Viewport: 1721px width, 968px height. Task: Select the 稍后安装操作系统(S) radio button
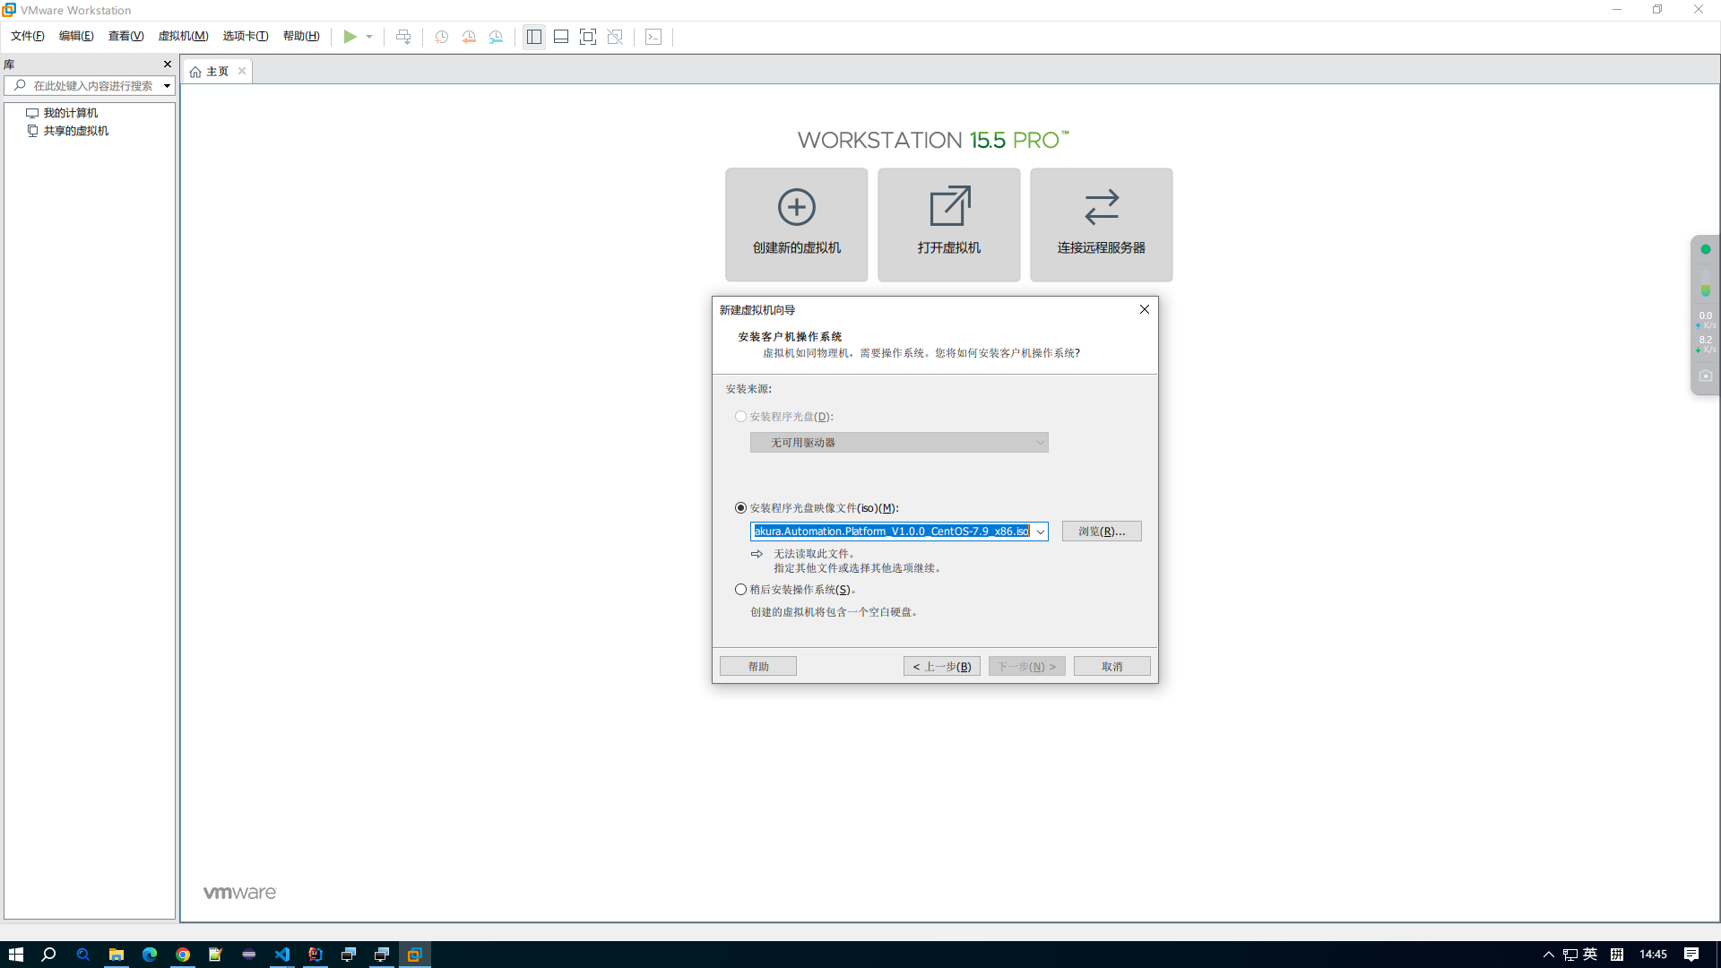[x=740, y=590]
